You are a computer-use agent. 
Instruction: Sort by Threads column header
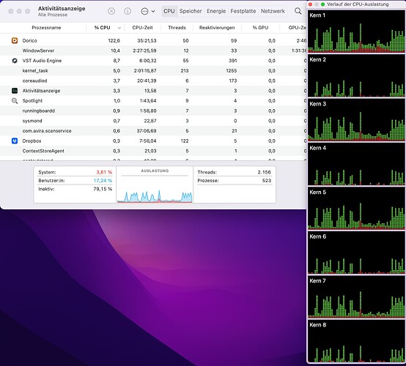tap(177, 27)
